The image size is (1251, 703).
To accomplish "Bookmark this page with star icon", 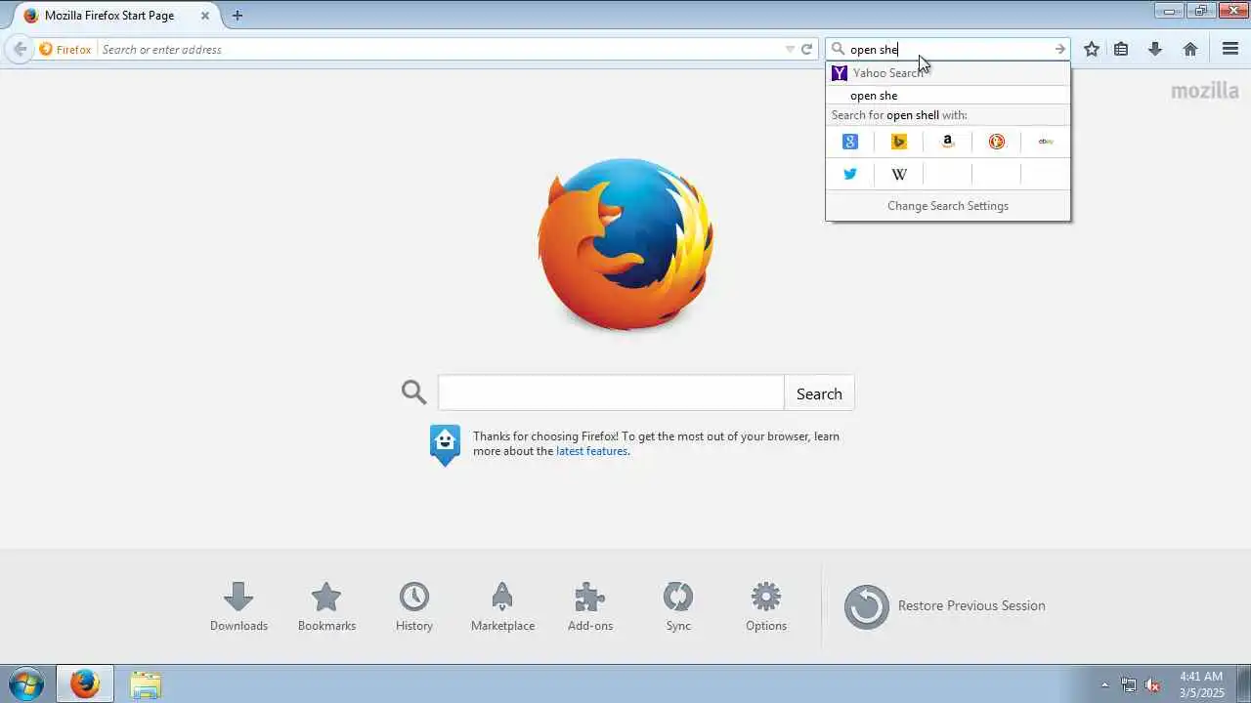I will [x=1092, y=49].
